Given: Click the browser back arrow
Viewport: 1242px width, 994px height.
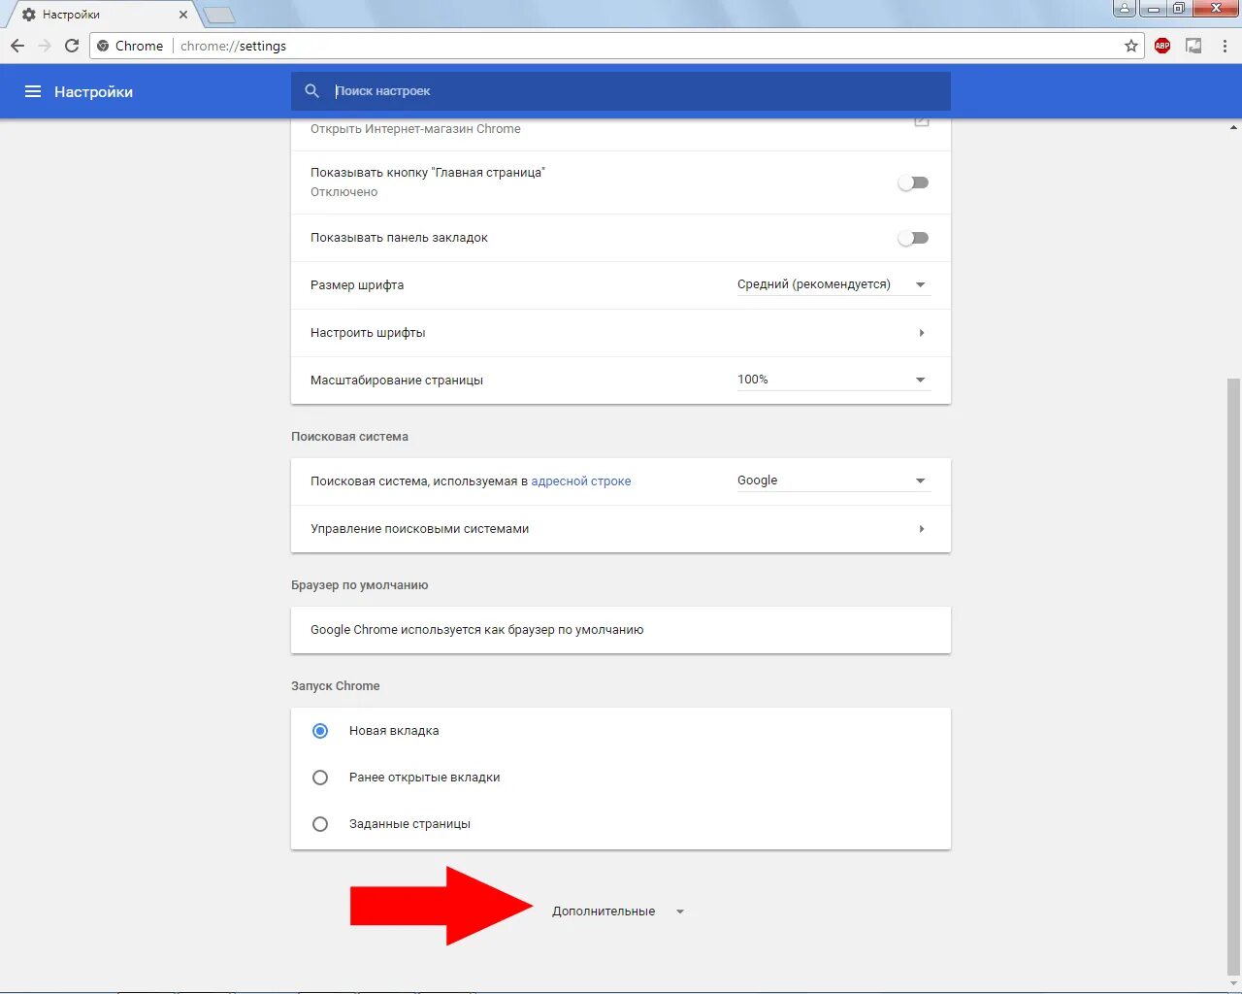Looking at the screenshot, I should click(x=17, y=46).
